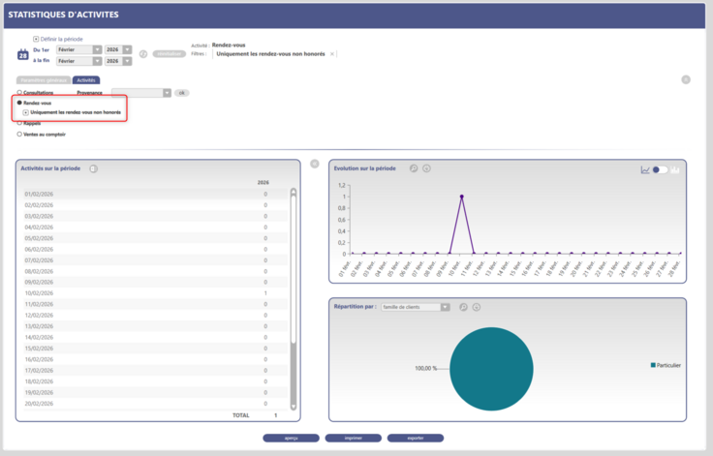Click the line chart icon in Evolution panel
Viewport: 713px width, 456px height.
pyautogui.click(x=645, y=169)
